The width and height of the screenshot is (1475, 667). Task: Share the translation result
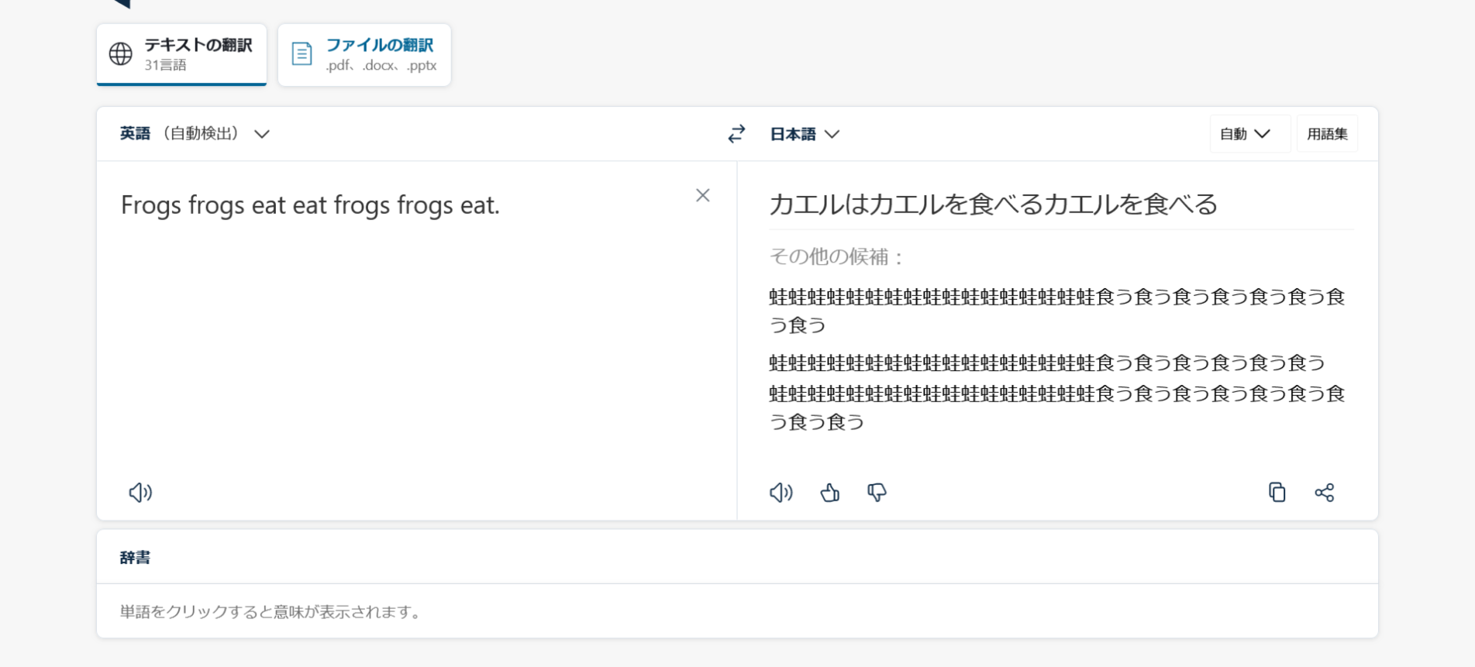coord(1324,493)
